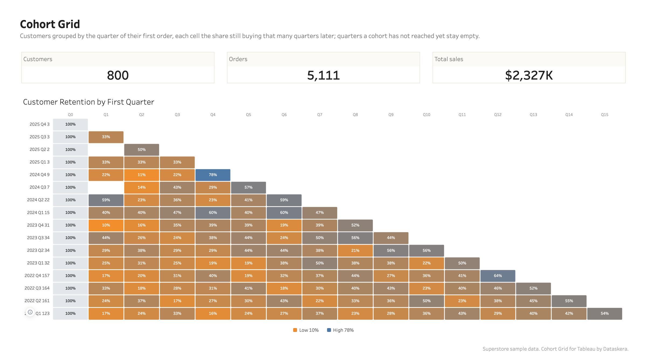Click the Total sales $2,327K card
This screenshot has width=647, height=364.
[529, 67]
